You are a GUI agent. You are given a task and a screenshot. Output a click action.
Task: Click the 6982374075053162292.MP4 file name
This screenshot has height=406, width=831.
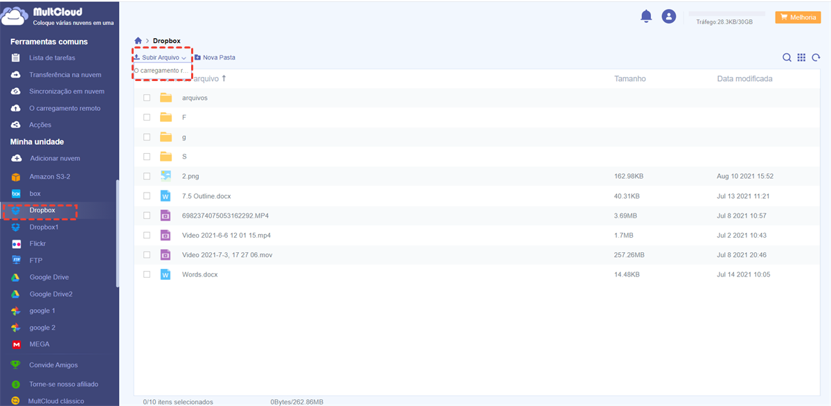click(225, 215)
